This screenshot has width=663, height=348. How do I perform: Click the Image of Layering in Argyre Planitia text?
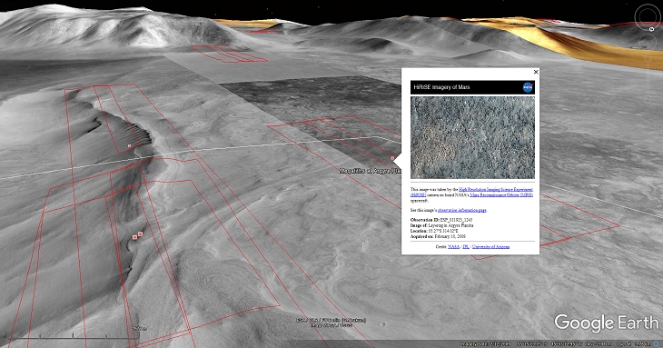[x=441, y=225]
